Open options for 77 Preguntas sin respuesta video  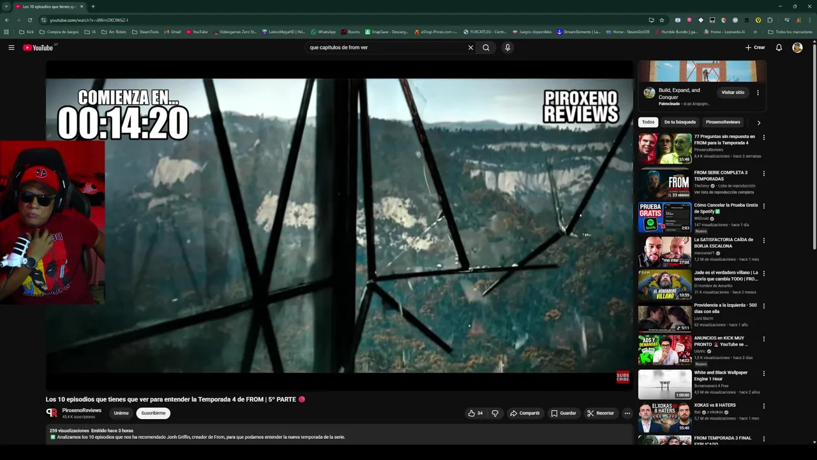(763, 137)
